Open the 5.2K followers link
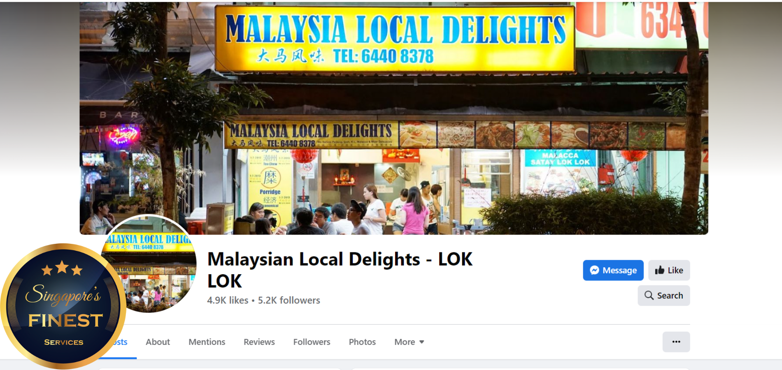The height and width of the screenshot is (370, 782). (289, 300)
